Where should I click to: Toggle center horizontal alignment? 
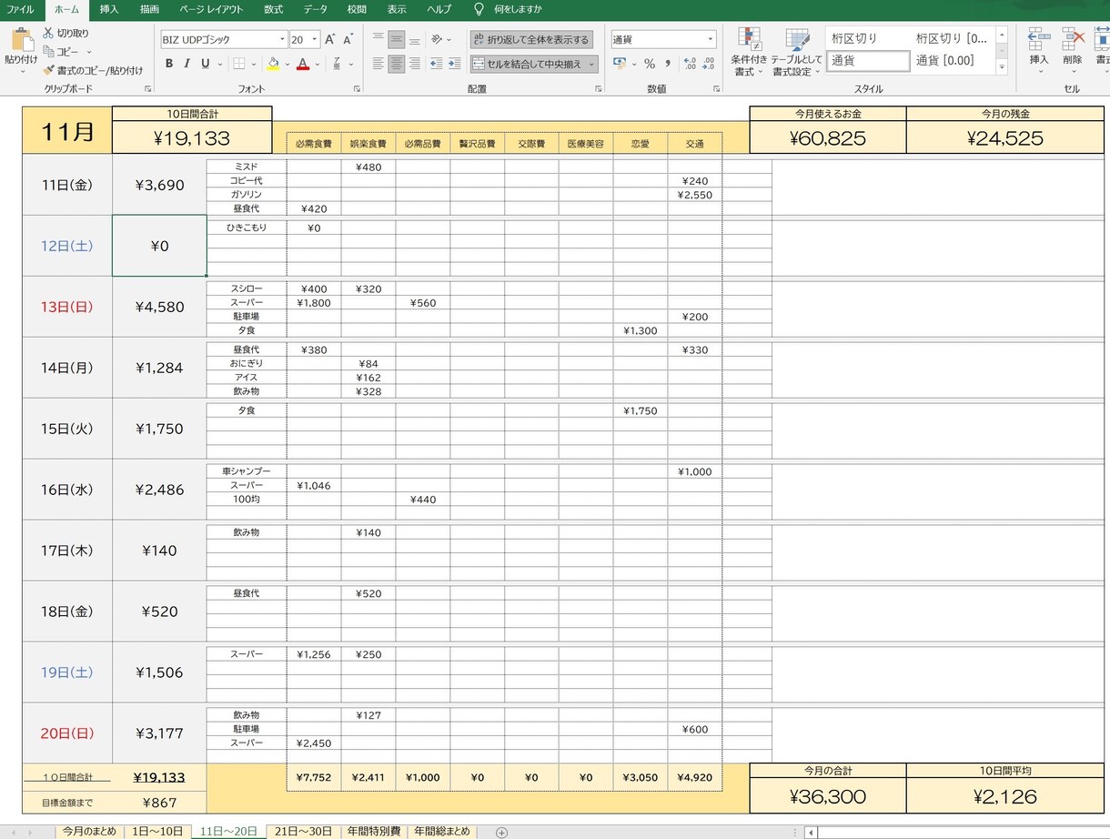396,64
